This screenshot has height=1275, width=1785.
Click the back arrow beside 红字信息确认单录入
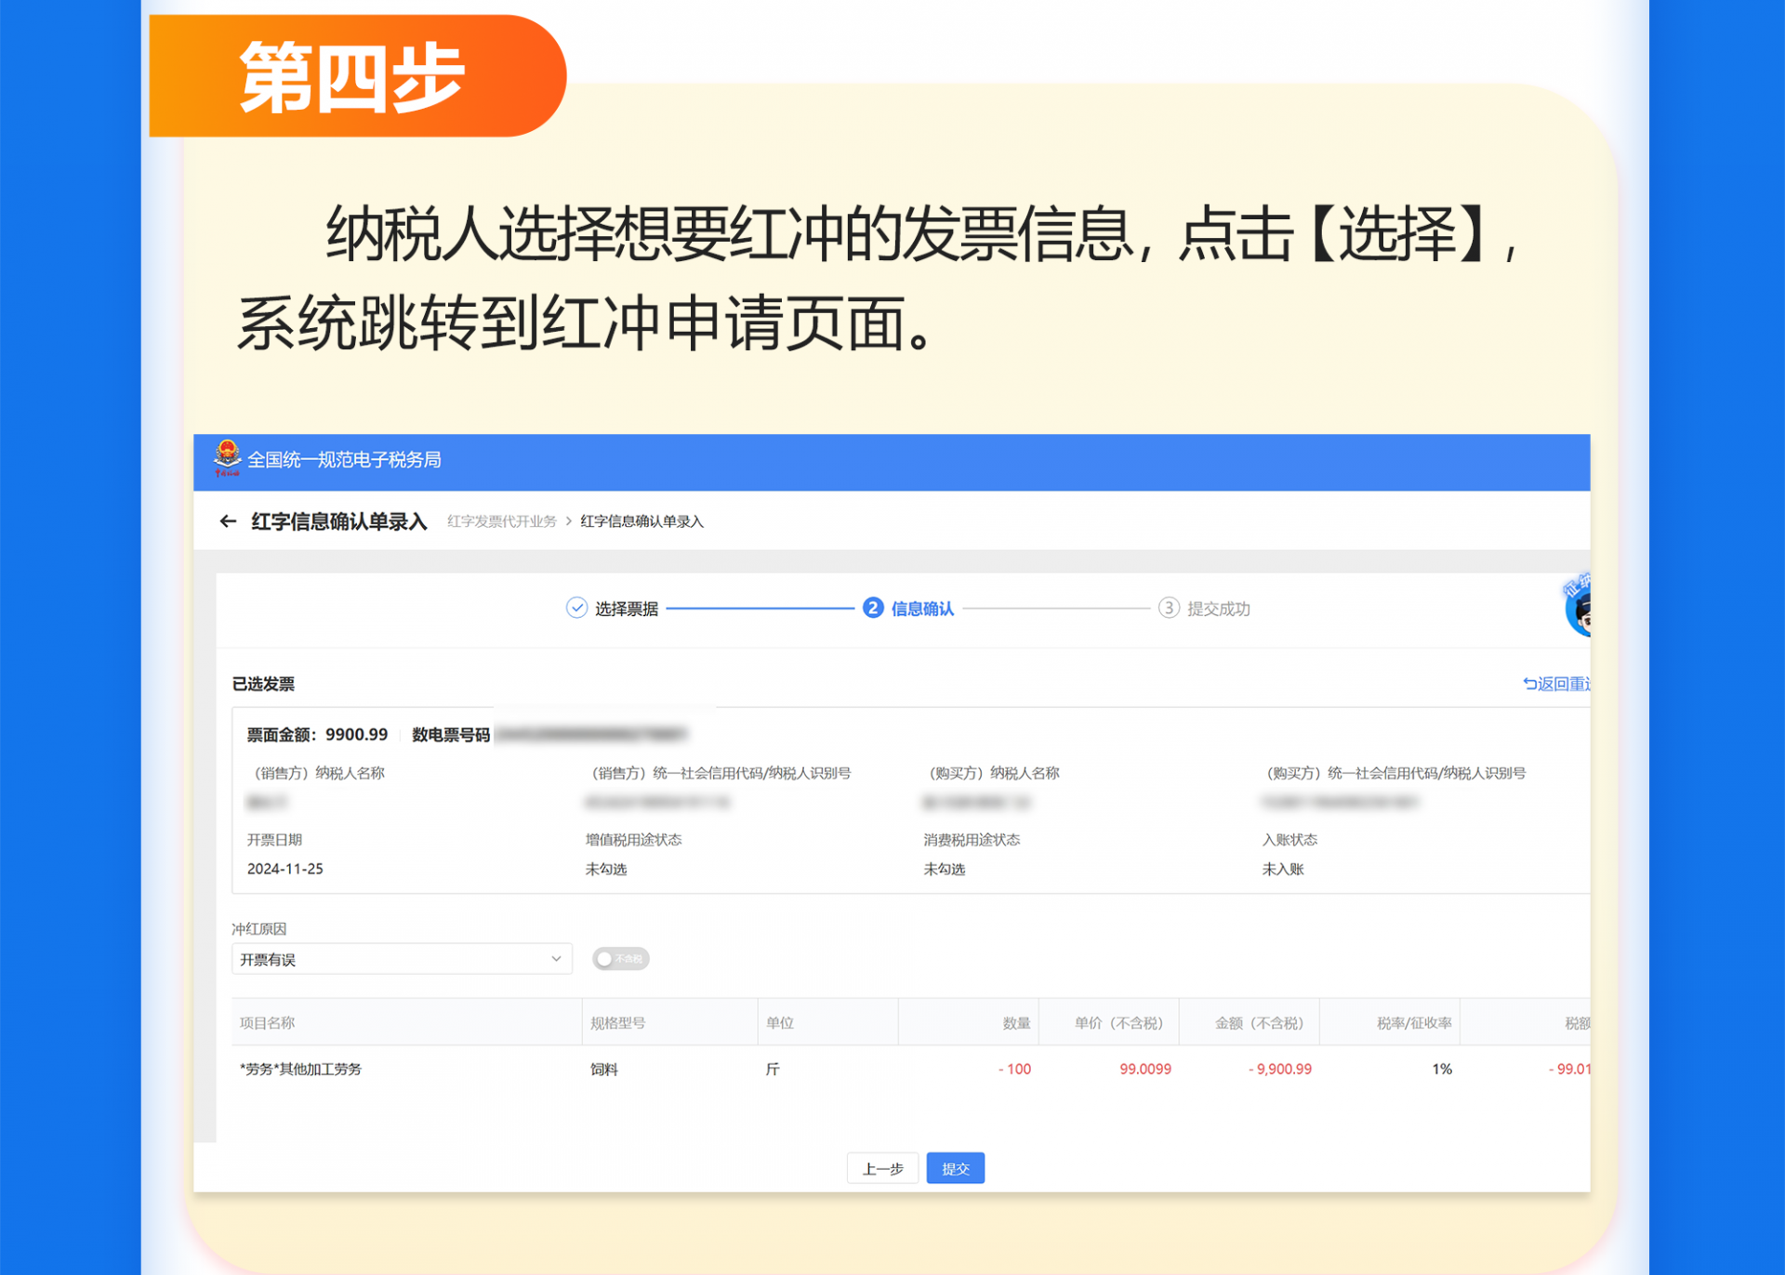228,521
